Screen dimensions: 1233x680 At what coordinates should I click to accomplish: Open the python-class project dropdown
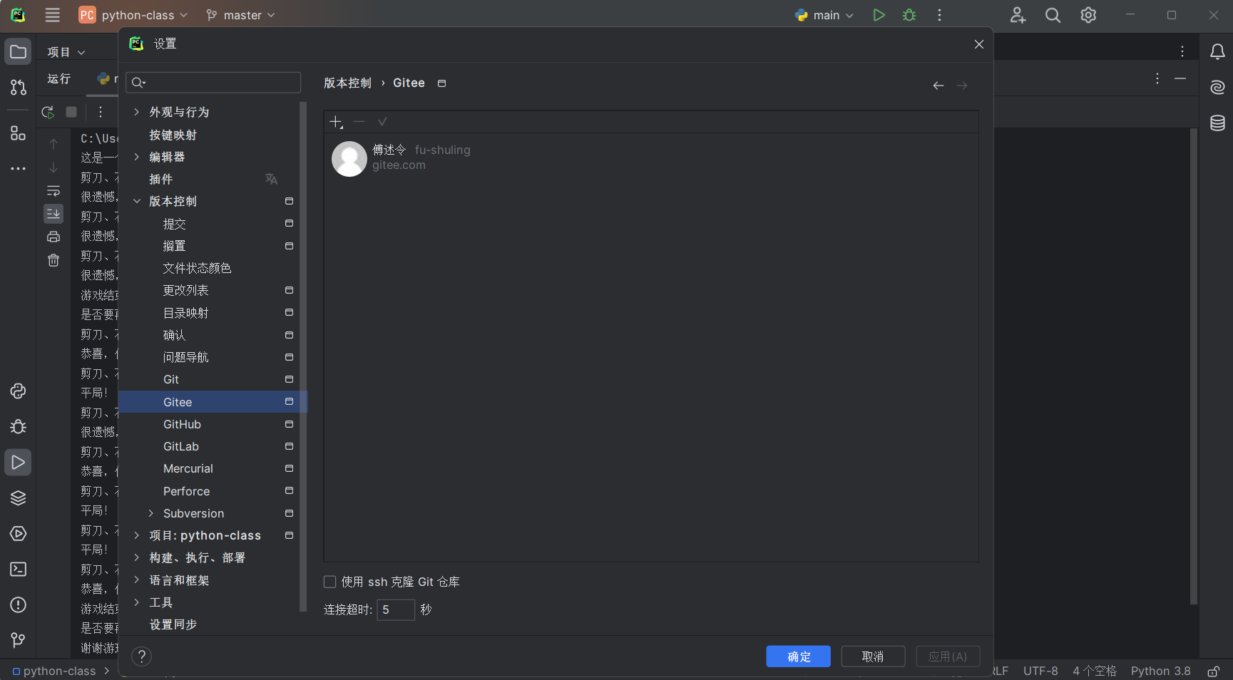(133, 15)
